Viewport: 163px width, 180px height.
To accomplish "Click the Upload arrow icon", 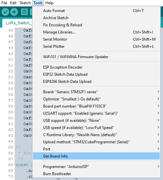I will [x=14, y=12].
